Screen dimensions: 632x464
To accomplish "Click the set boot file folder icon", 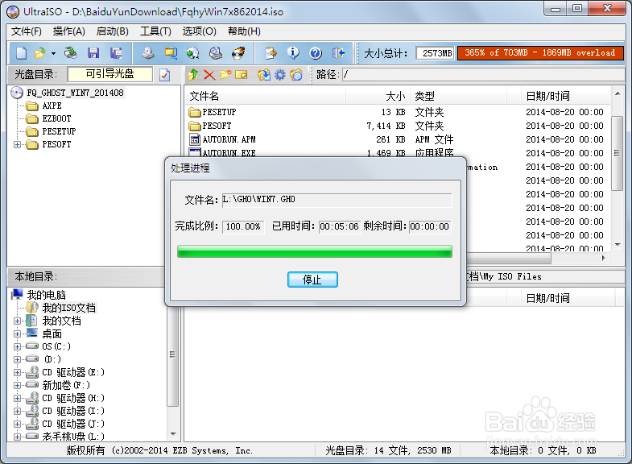I will tap(296, 75).
